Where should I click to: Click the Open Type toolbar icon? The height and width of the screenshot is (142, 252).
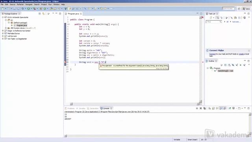(51, 9)
